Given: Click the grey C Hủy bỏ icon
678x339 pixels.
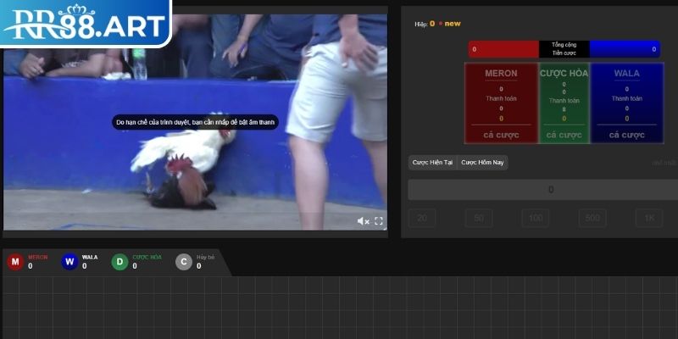Looking at the screenshot, I should click(183, 262).
